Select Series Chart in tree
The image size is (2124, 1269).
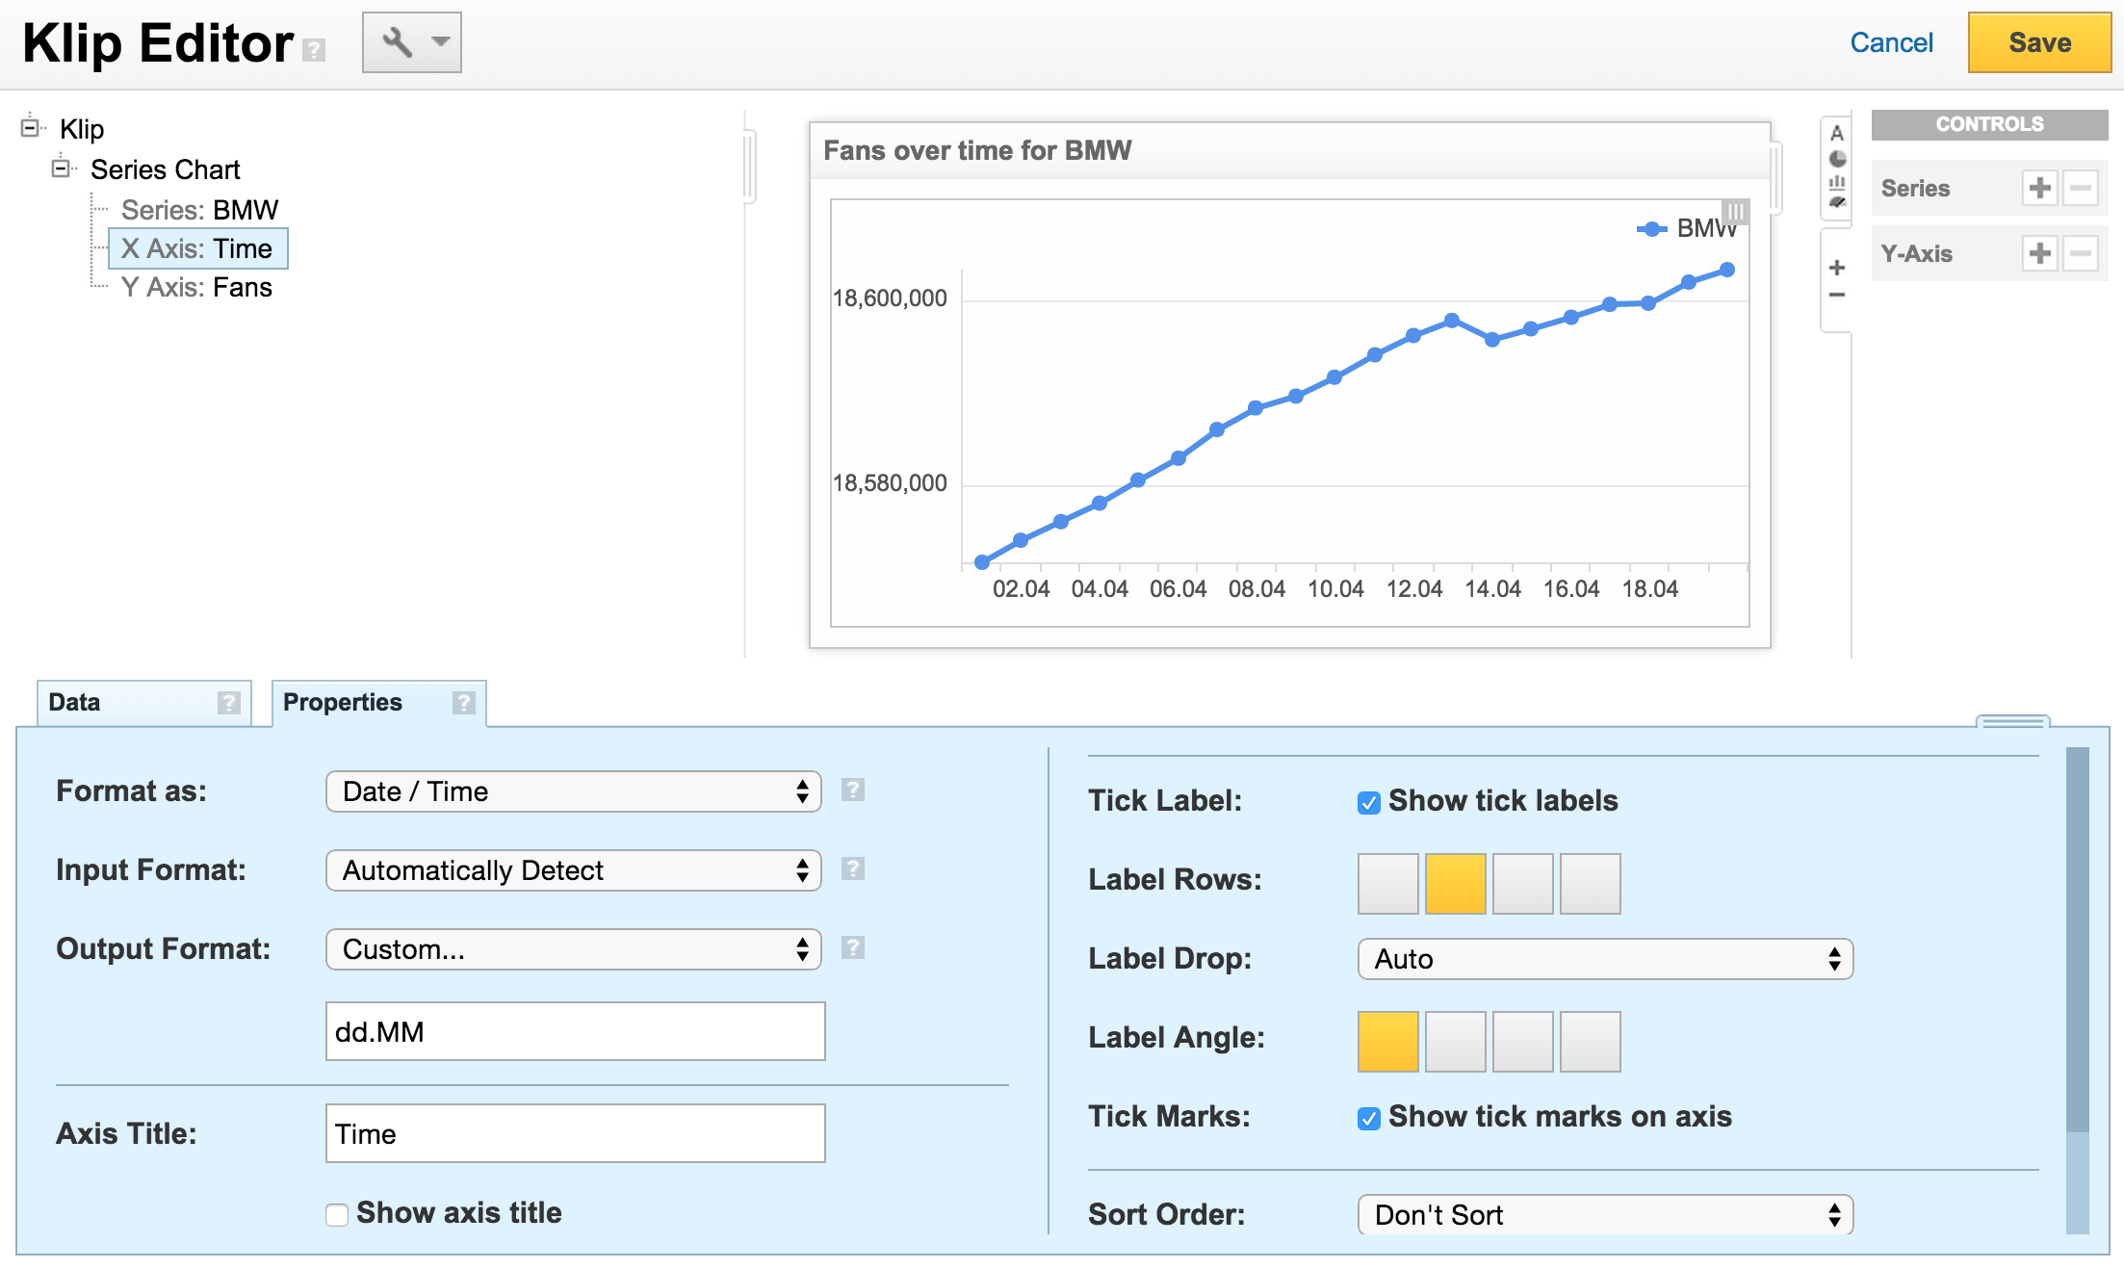click(165, 169)
